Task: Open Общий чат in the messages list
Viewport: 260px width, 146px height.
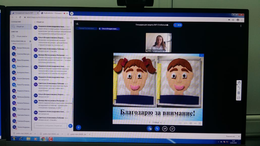Action: pyautogui.click(x=20, y=27)
